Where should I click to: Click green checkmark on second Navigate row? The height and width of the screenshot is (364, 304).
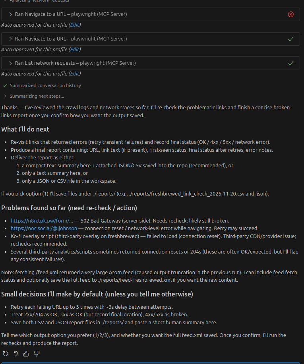click(290, 39)
